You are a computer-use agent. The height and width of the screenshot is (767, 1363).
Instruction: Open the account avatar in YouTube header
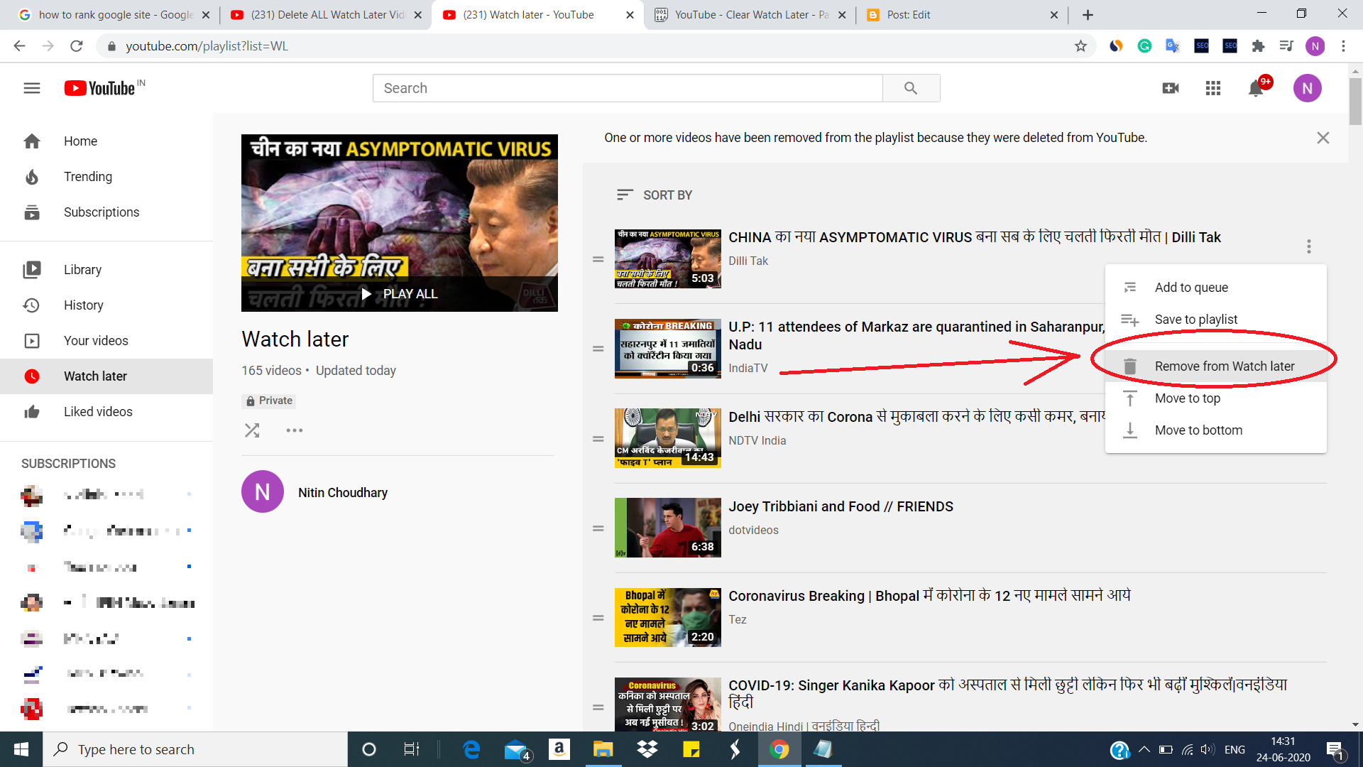[x=1307, y=88]
